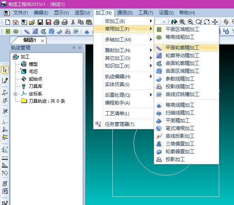Open the 后置处理(Q) submenu
The width and height of the screenshot is (234, 205).
(x=124, y=95)
